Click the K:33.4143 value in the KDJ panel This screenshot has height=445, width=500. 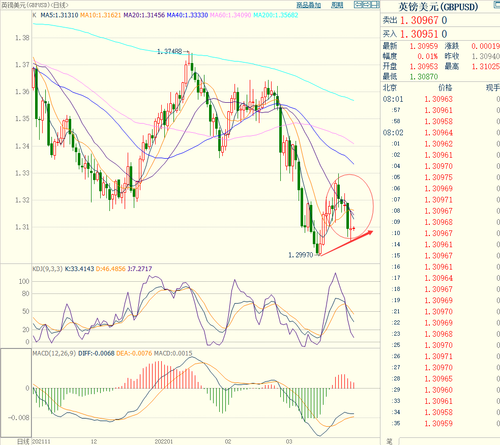79,269
